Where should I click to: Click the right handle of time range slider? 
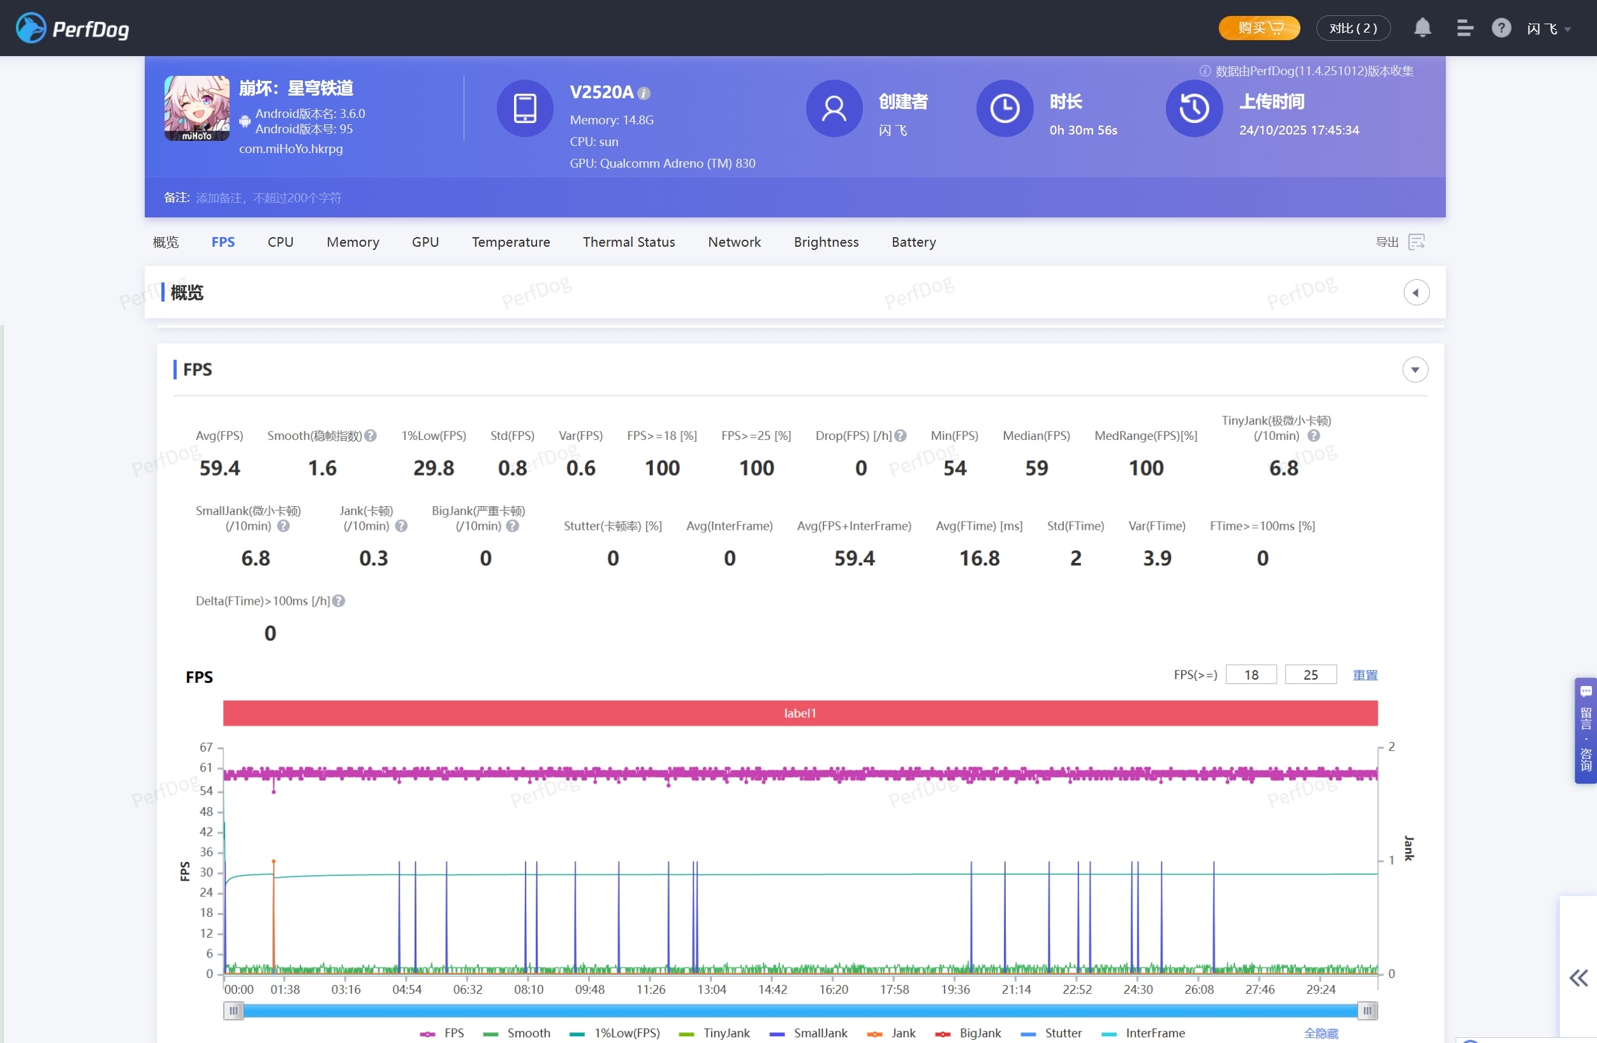[1367, 1010]
